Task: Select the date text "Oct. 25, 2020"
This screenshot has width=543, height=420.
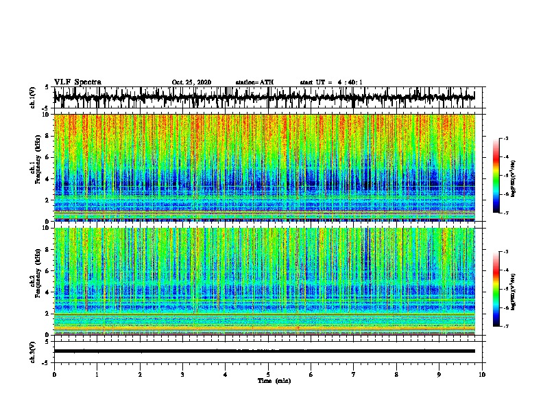Action: 191,82
